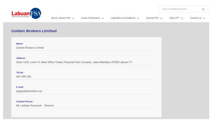Image resolution: width=211 pixels, height=120 pixels.
Task: Click the email lp@goldenbrokers.my
Action: pos(29,91)
